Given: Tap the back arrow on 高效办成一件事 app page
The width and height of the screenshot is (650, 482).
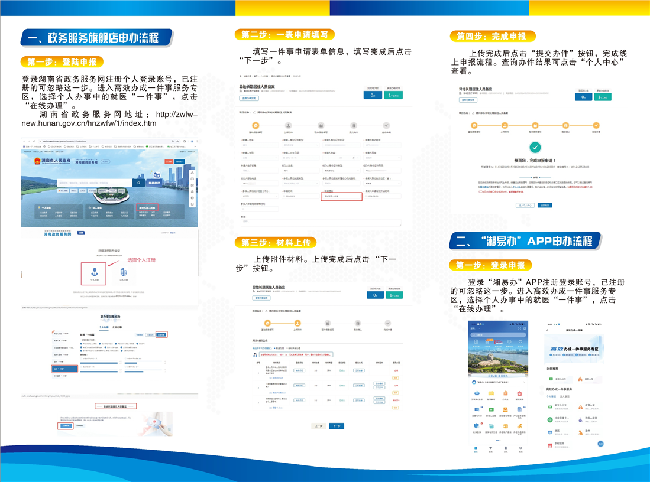Looking at the screenshot, I should tap(547, 330).
